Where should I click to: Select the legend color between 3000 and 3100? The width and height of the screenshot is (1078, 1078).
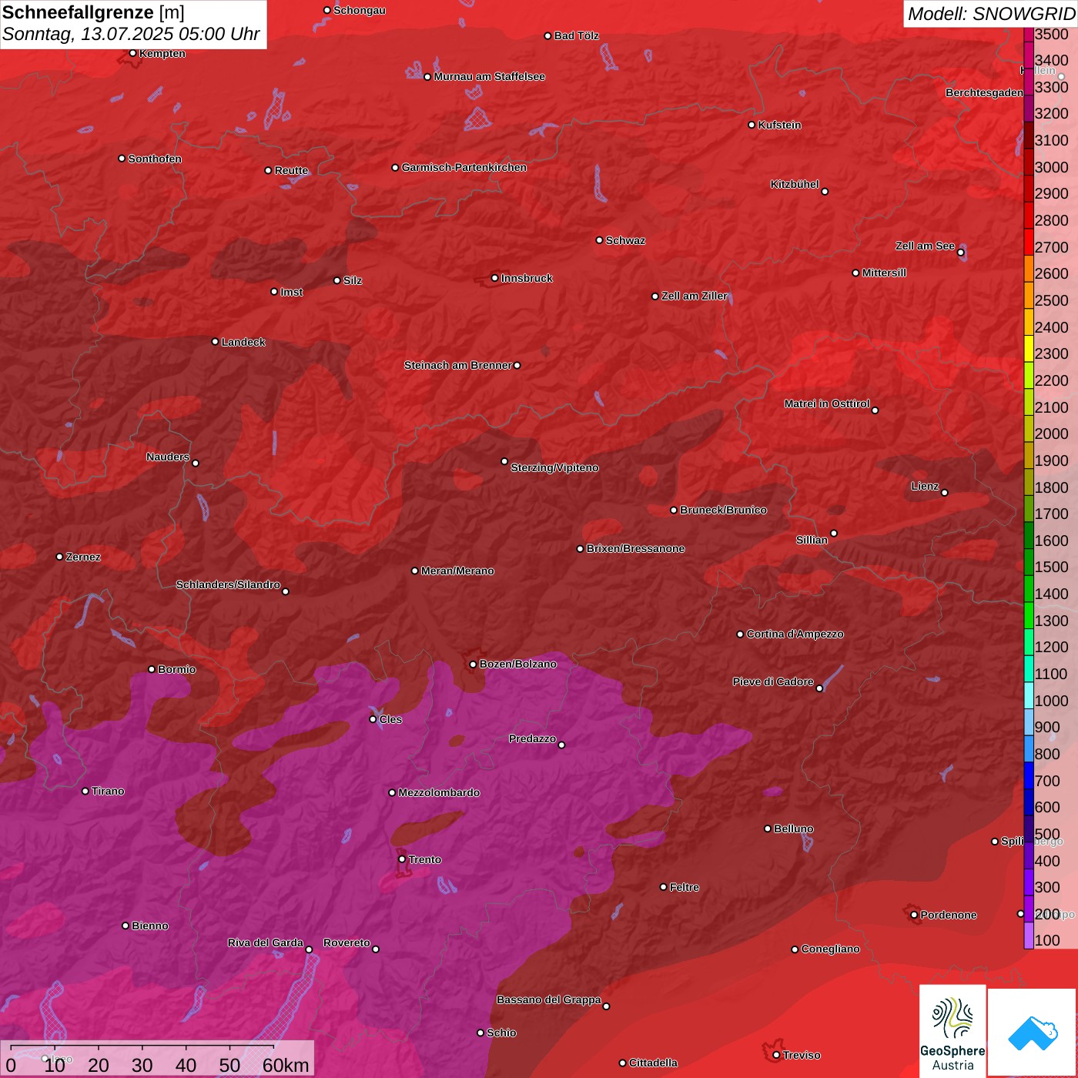[x=1029, y=160]
